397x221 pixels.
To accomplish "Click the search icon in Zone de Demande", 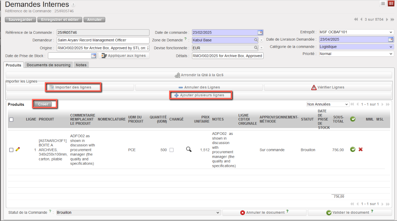I will 256,40.
